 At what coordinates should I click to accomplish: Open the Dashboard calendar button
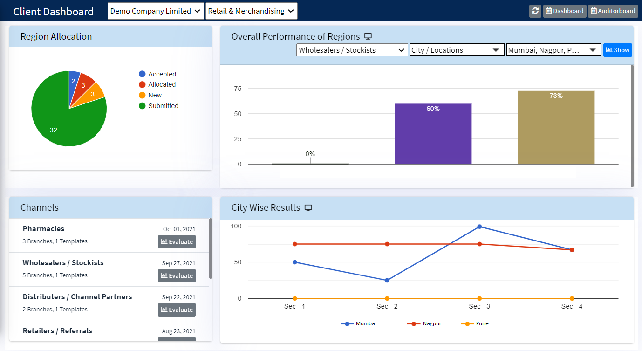point(564,11)
